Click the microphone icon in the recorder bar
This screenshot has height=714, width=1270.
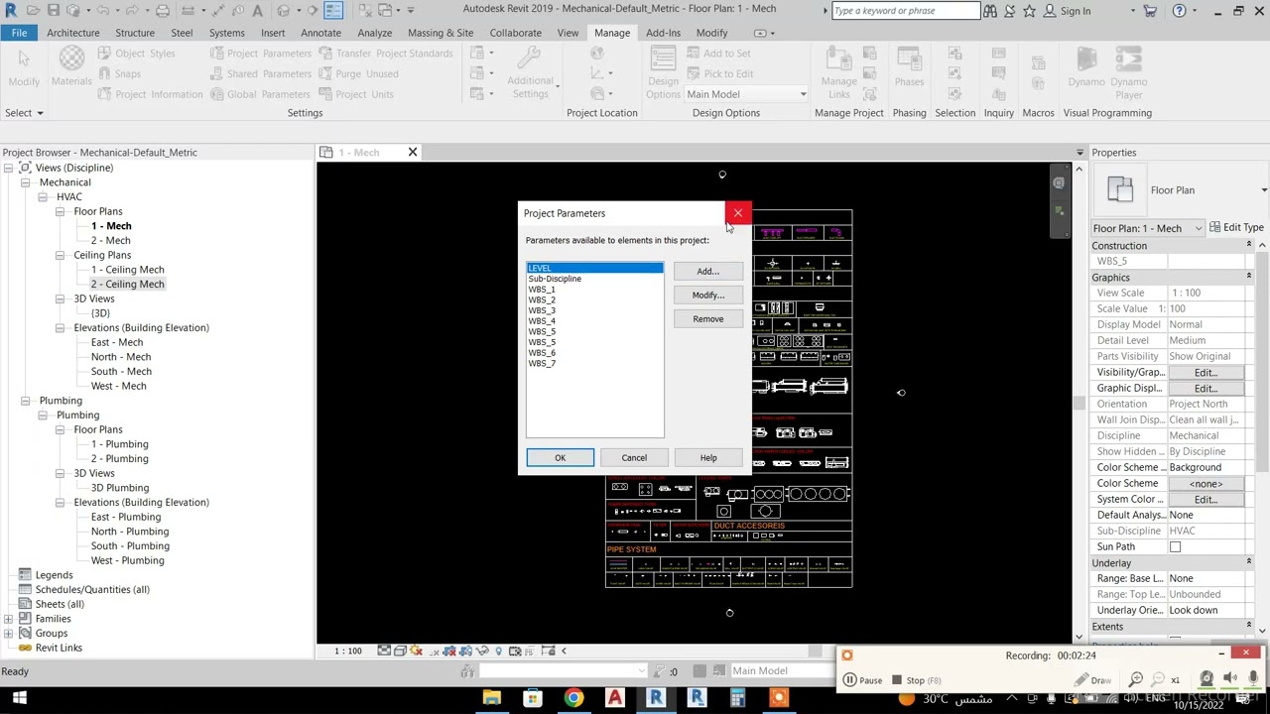1252,679
